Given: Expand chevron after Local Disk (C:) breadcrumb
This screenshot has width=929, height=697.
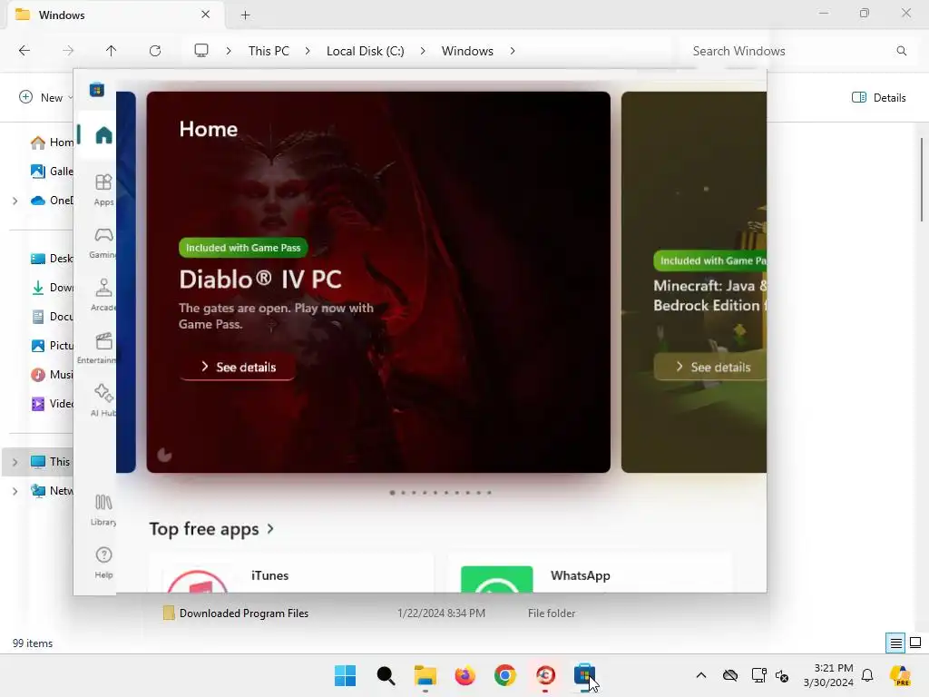Looking at the screenshot, I should coord(423,51).
